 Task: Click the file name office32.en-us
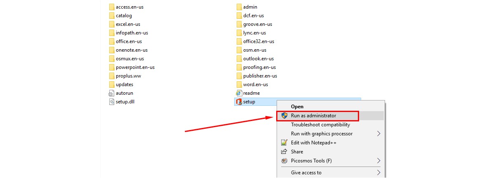[258, 41]
